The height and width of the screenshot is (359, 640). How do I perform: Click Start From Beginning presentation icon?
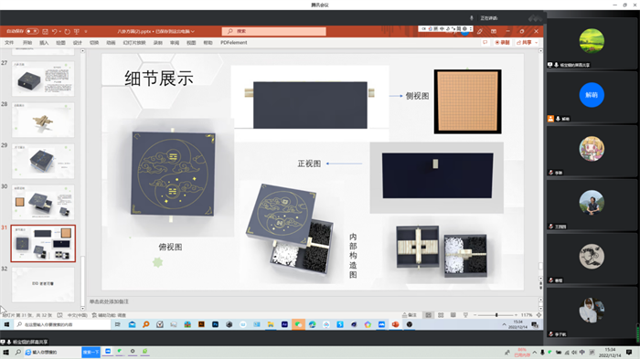point(77,31)
